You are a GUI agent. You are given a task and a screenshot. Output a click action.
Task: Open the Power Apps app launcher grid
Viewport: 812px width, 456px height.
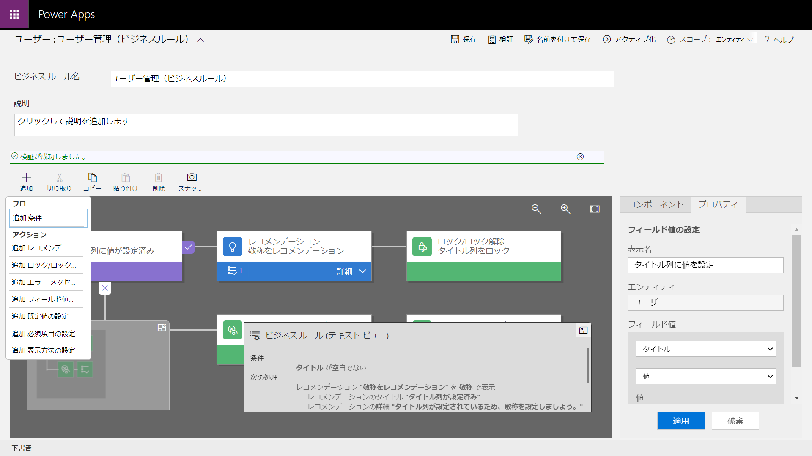14,14
